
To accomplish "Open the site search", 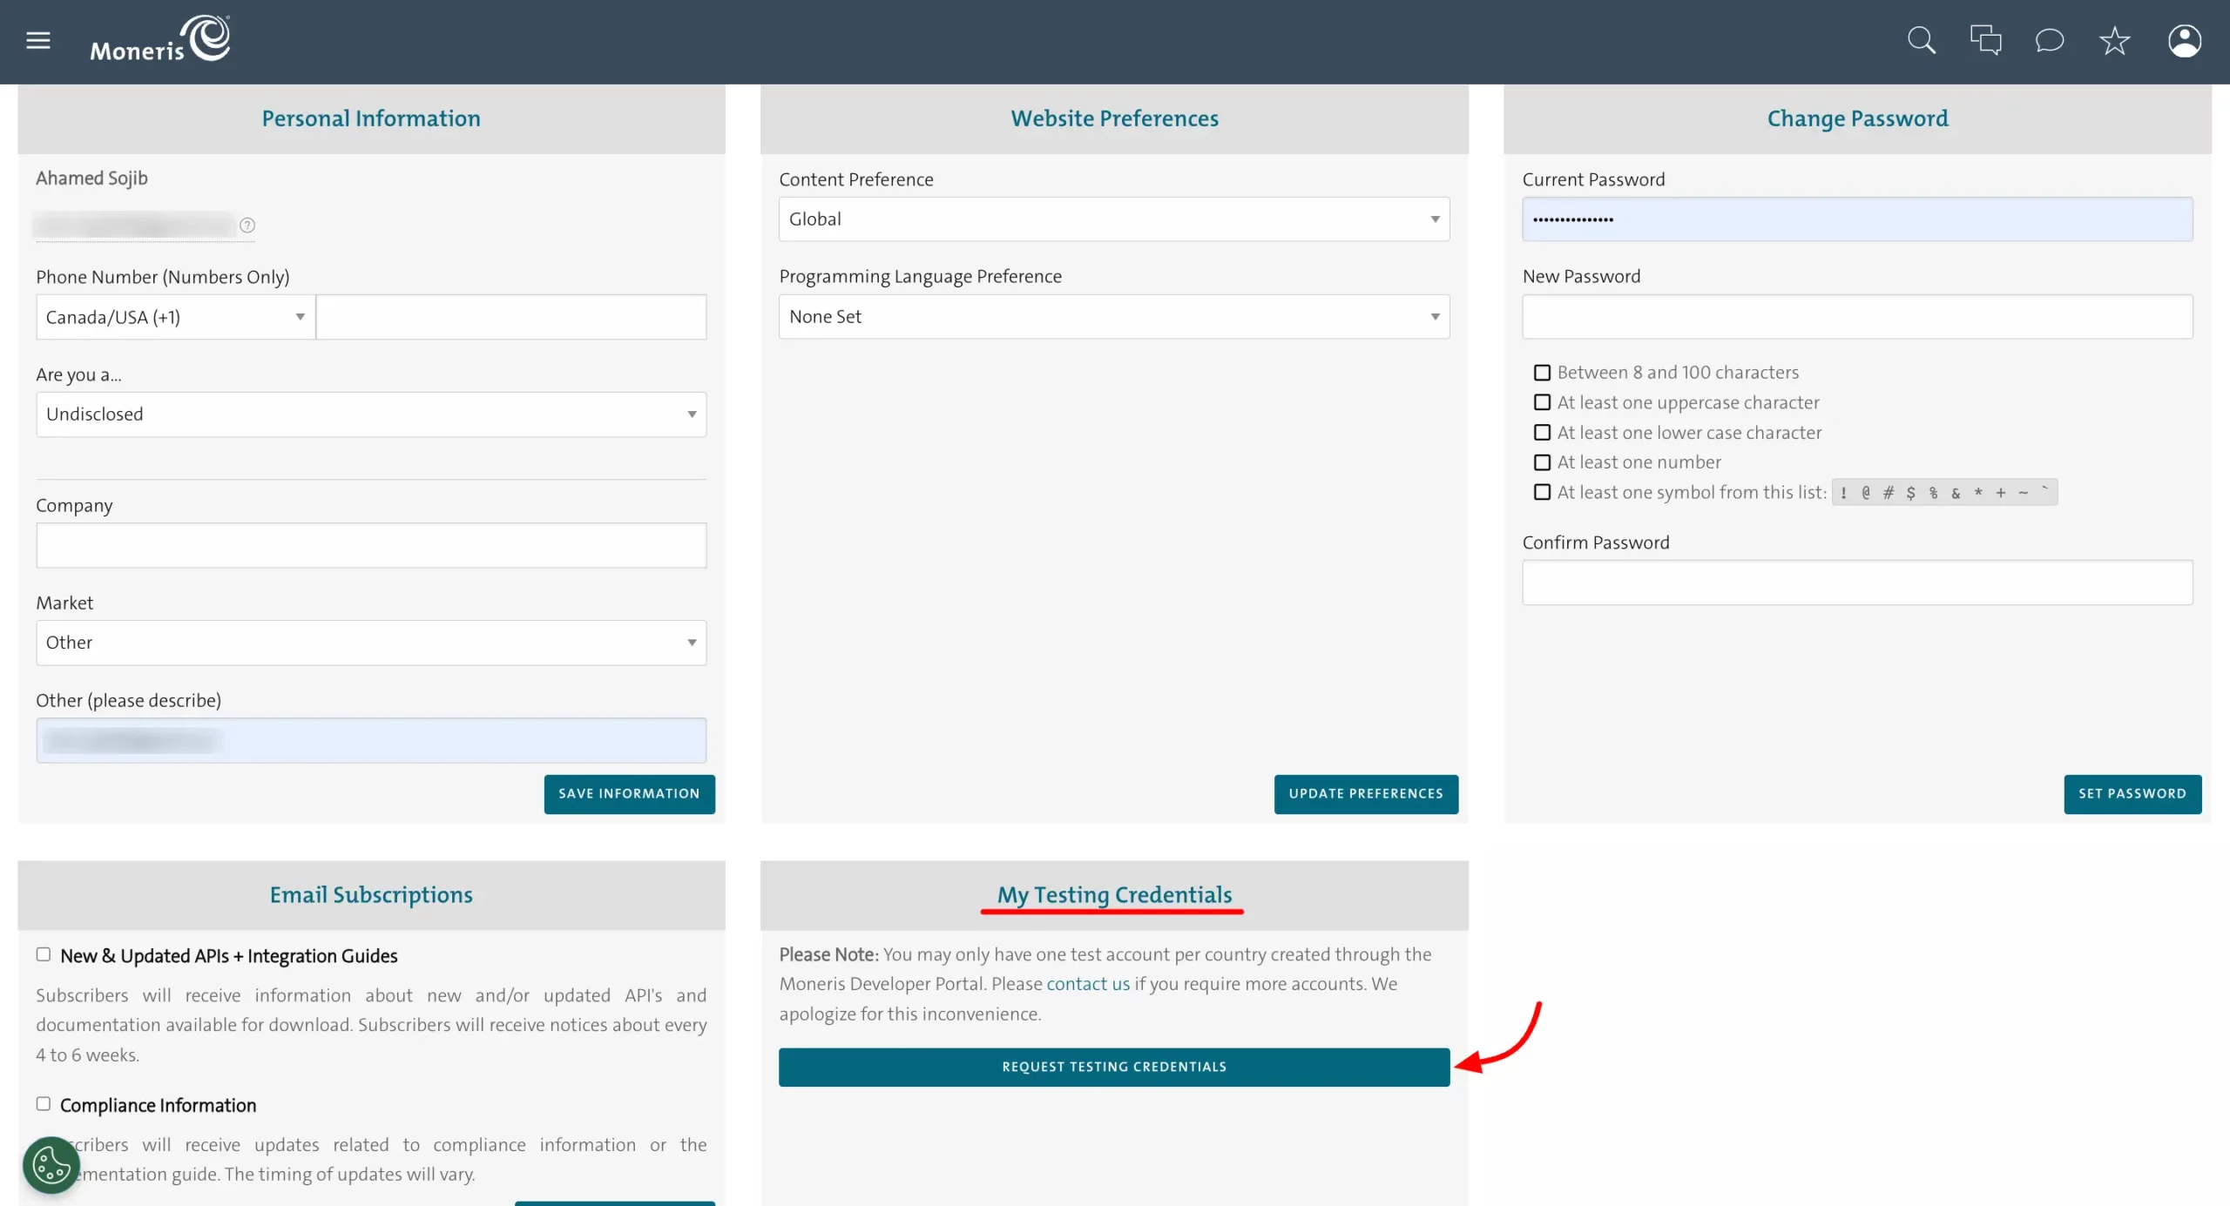I will pos(1923,40).
